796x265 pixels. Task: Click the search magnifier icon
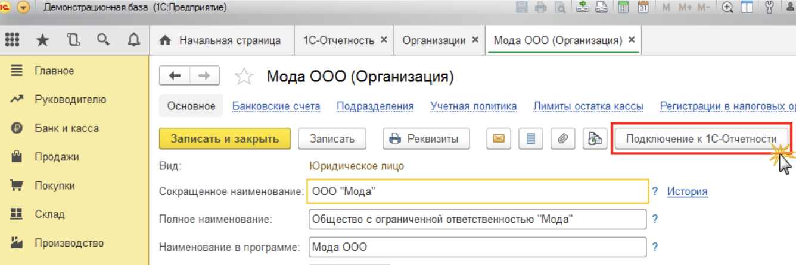[x=104, y=40]
